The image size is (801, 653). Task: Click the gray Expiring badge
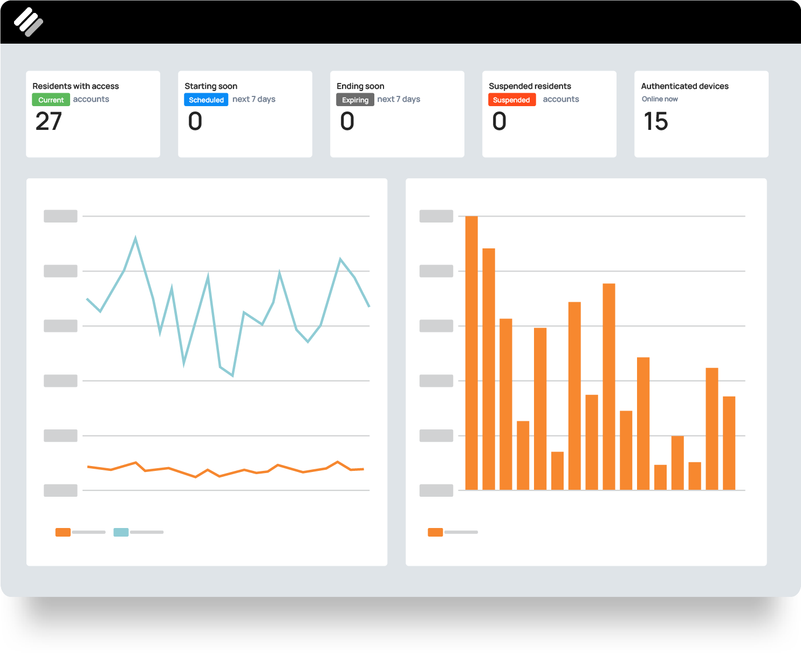(355, 100)
